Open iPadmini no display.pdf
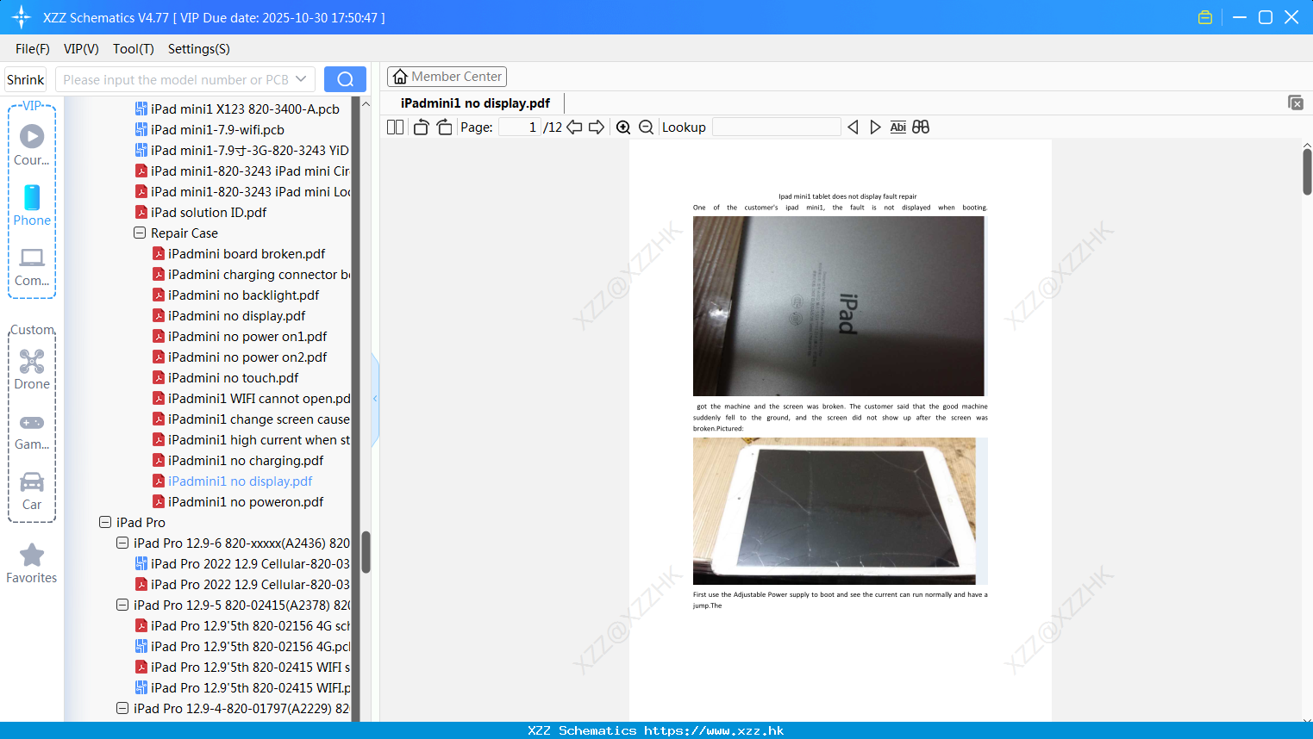This screenshot has height=739, width=1313. click(228, 315)
